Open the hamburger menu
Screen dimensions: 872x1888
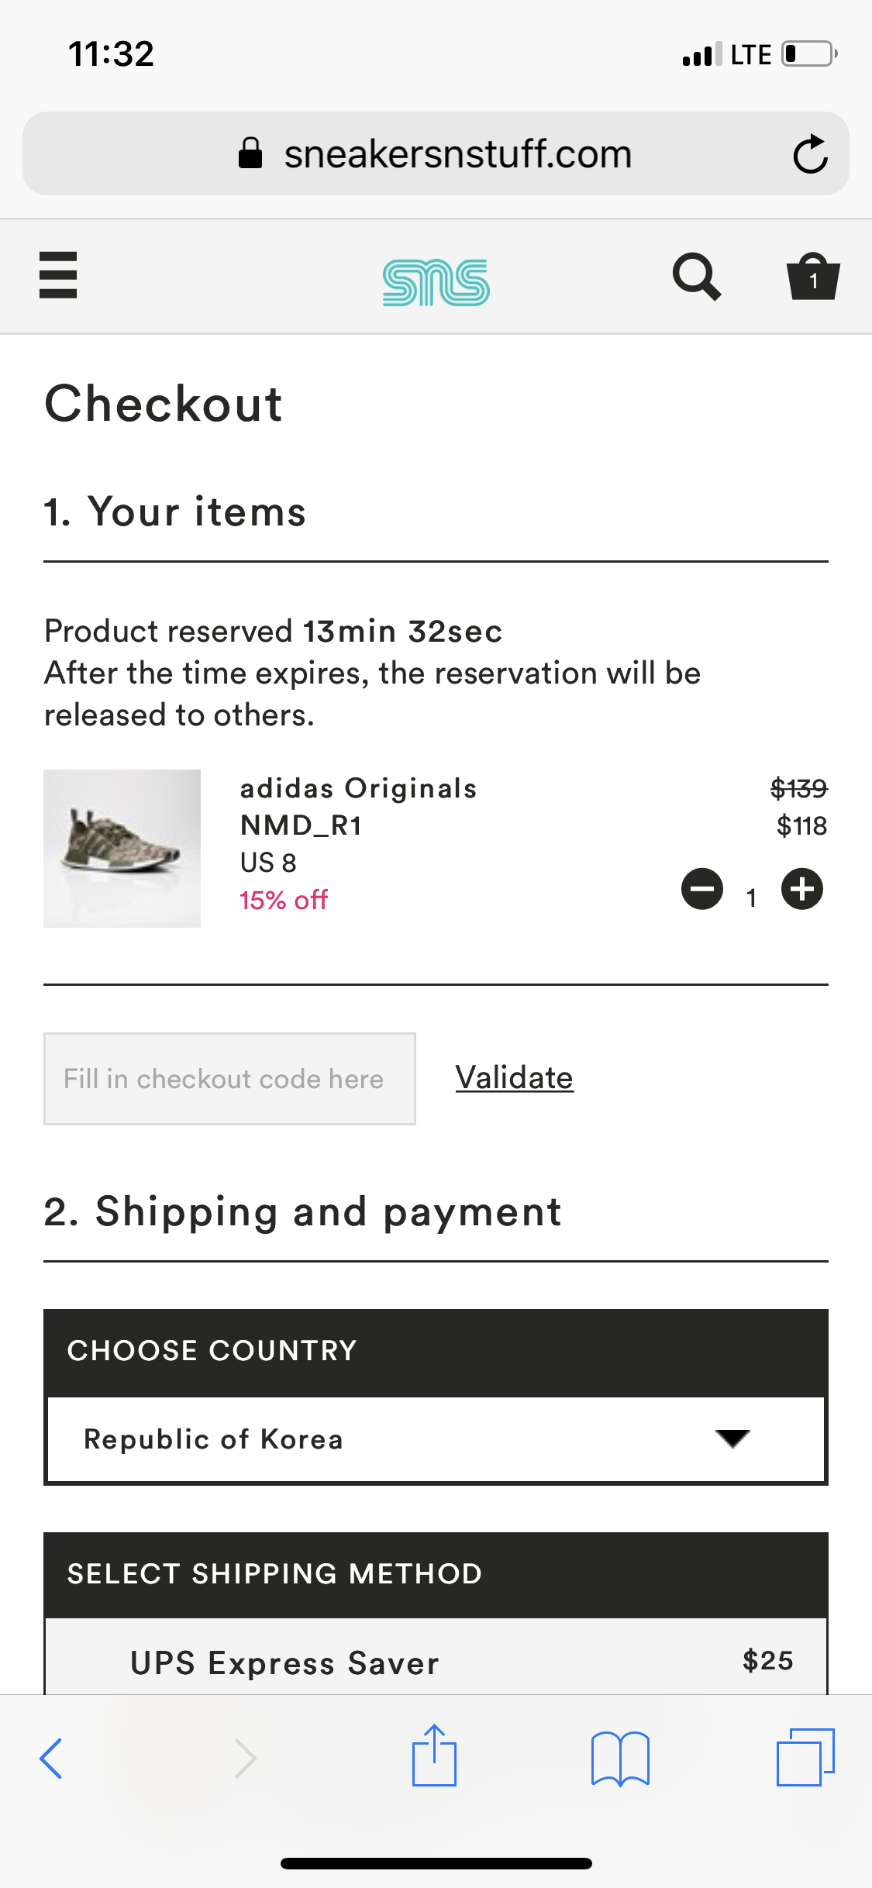click(58, 275)
